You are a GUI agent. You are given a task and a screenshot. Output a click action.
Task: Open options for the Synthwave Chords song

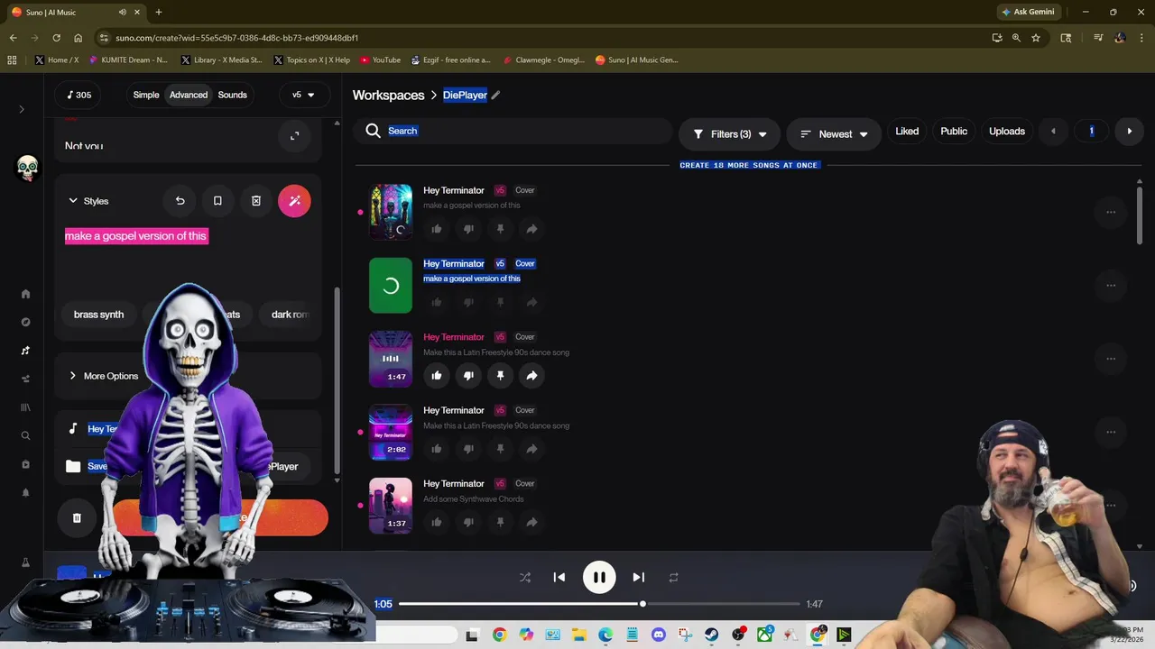(1111, 506)
